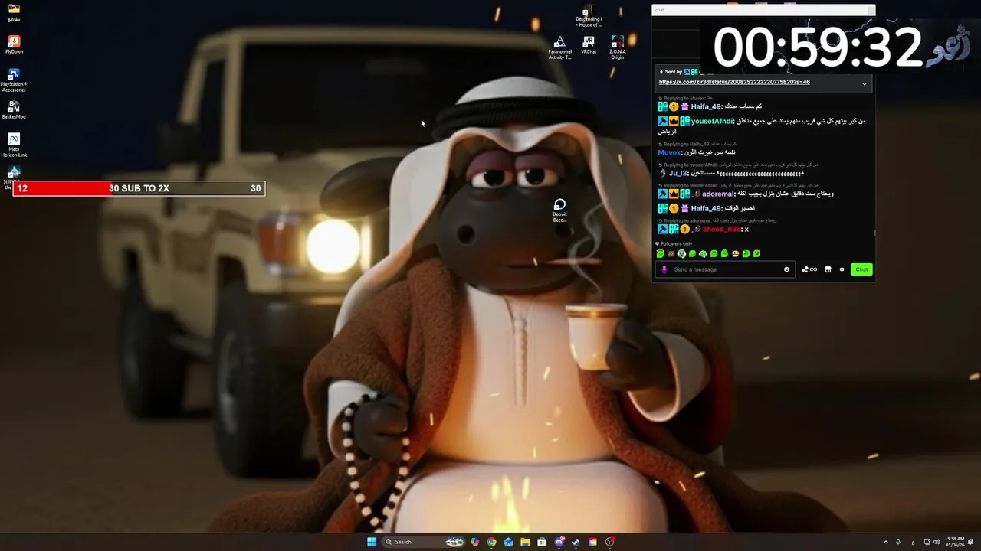Open Steam from the taskbar
The height and width of the screenshot is (551, 981).
coord(576,542)
